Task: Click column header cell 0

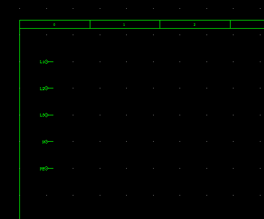Action: [x=55, y=25]
